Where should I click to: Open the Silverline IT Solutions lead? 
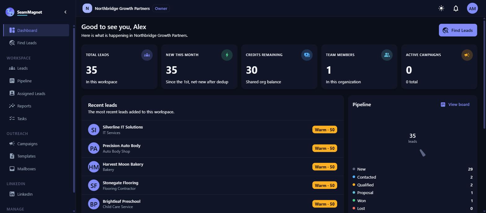[x=213, y=130]
